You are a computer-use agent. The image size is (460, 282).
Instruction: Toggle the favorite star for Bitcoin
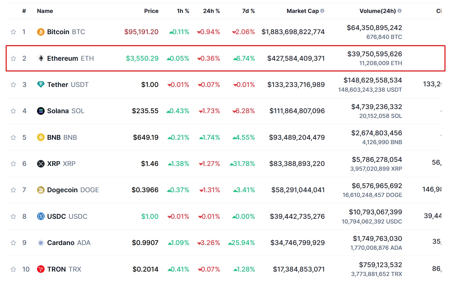click(x=13, y=32)
